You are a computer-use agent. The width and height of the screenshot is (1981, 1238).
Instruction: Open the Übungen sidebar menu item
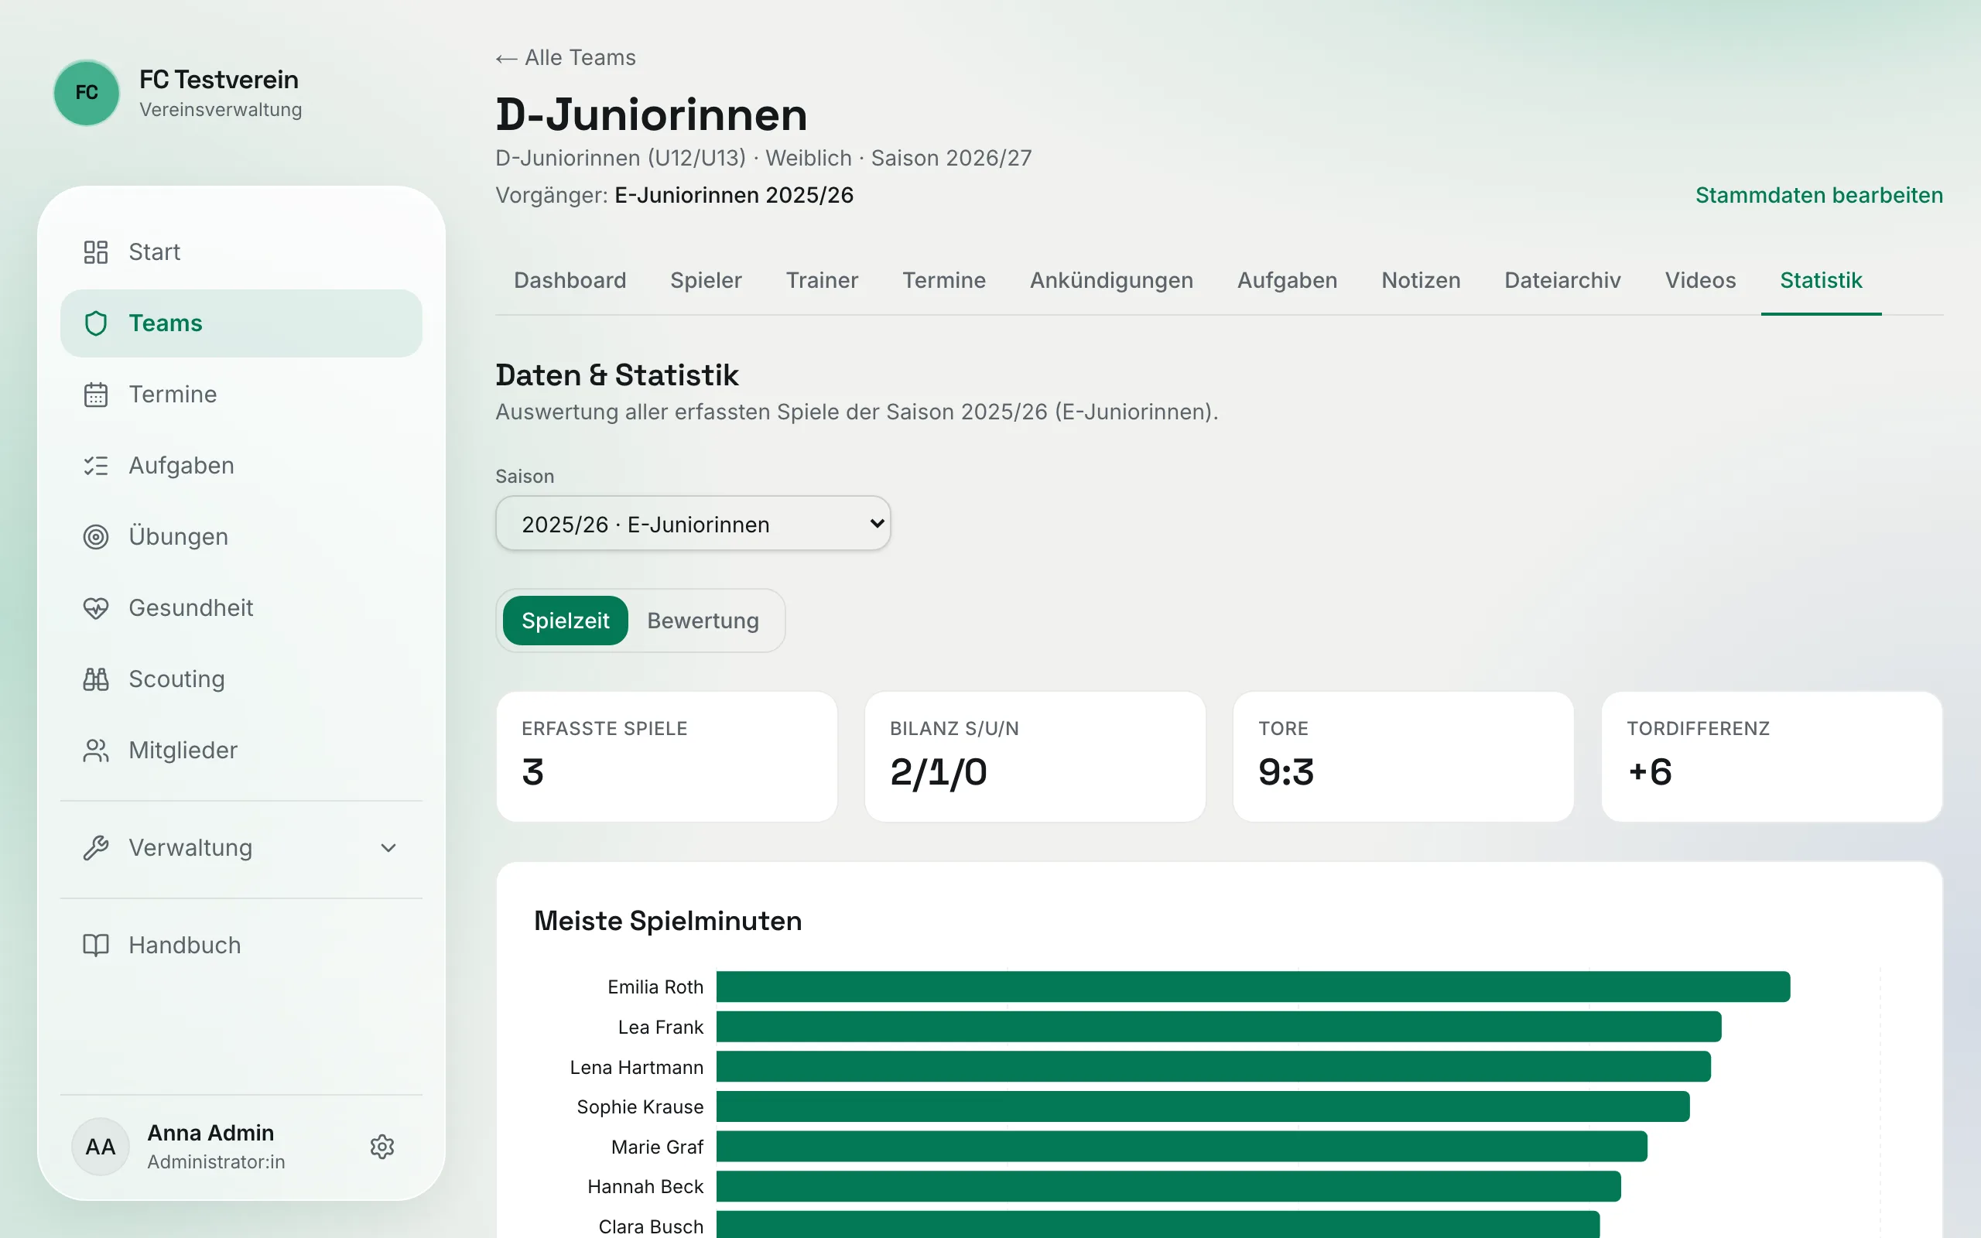click(241, 537)
